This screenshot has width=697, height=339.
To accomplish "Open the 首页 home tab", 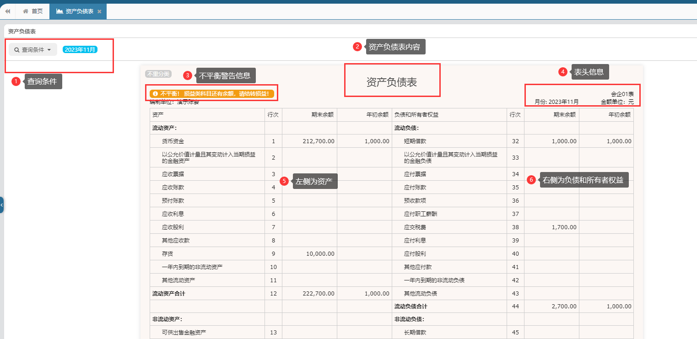I will (32, 11).
